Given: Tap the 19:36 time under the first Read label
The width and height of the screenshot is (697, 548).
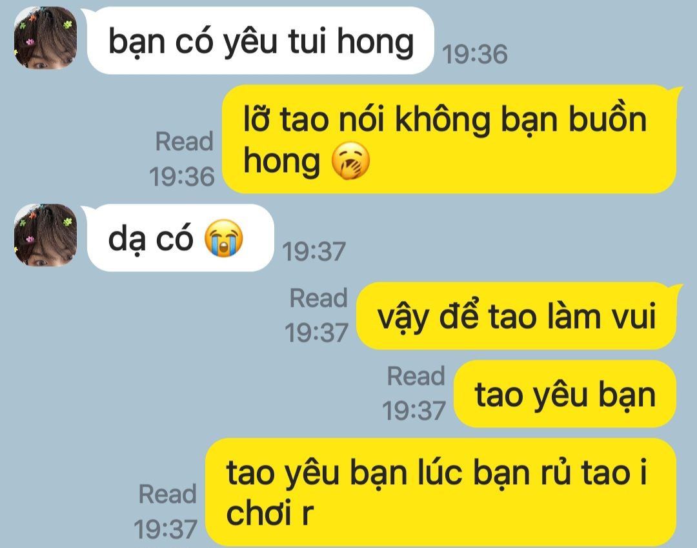Looking at the screenshot, I should point(182,177).
